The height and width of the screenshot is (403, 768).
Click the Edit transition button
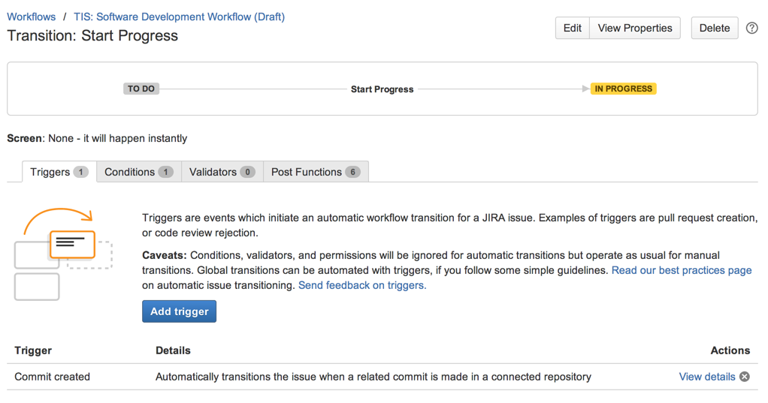(572, 28)
